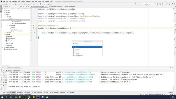Select pom.xml in project tree

pyautogui.click(x=9, y=46)
